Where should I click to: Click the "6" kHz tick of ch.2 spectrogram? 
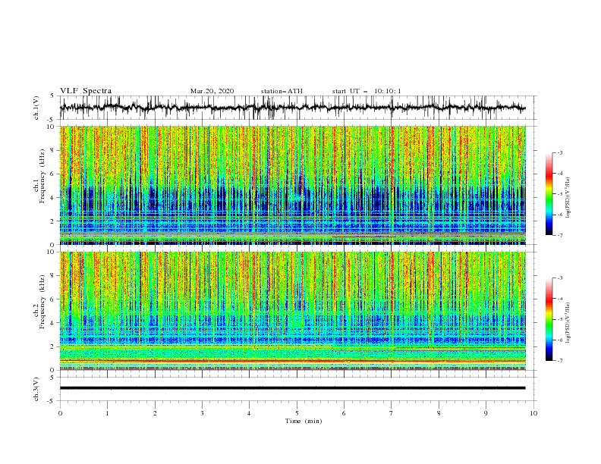pyautogui.click(x=53, y=299)
